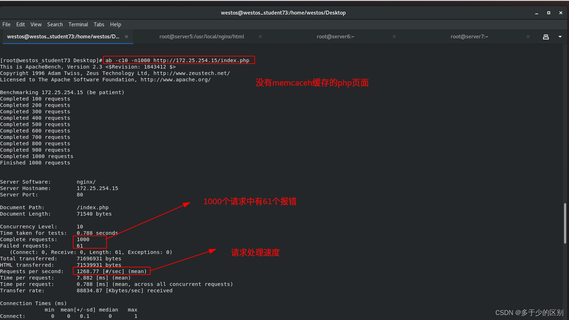Viewport: 569px width, 320px height.
Task: Click the 'This is ApacheBench, Version 2.3' line
Action: (x=88, y=67)
